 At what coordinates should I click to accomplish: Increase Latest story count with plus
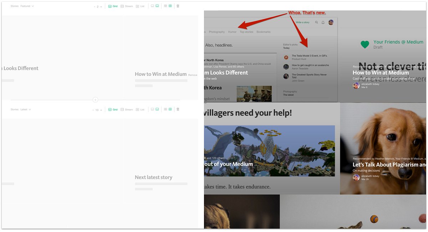click(101, 110)
